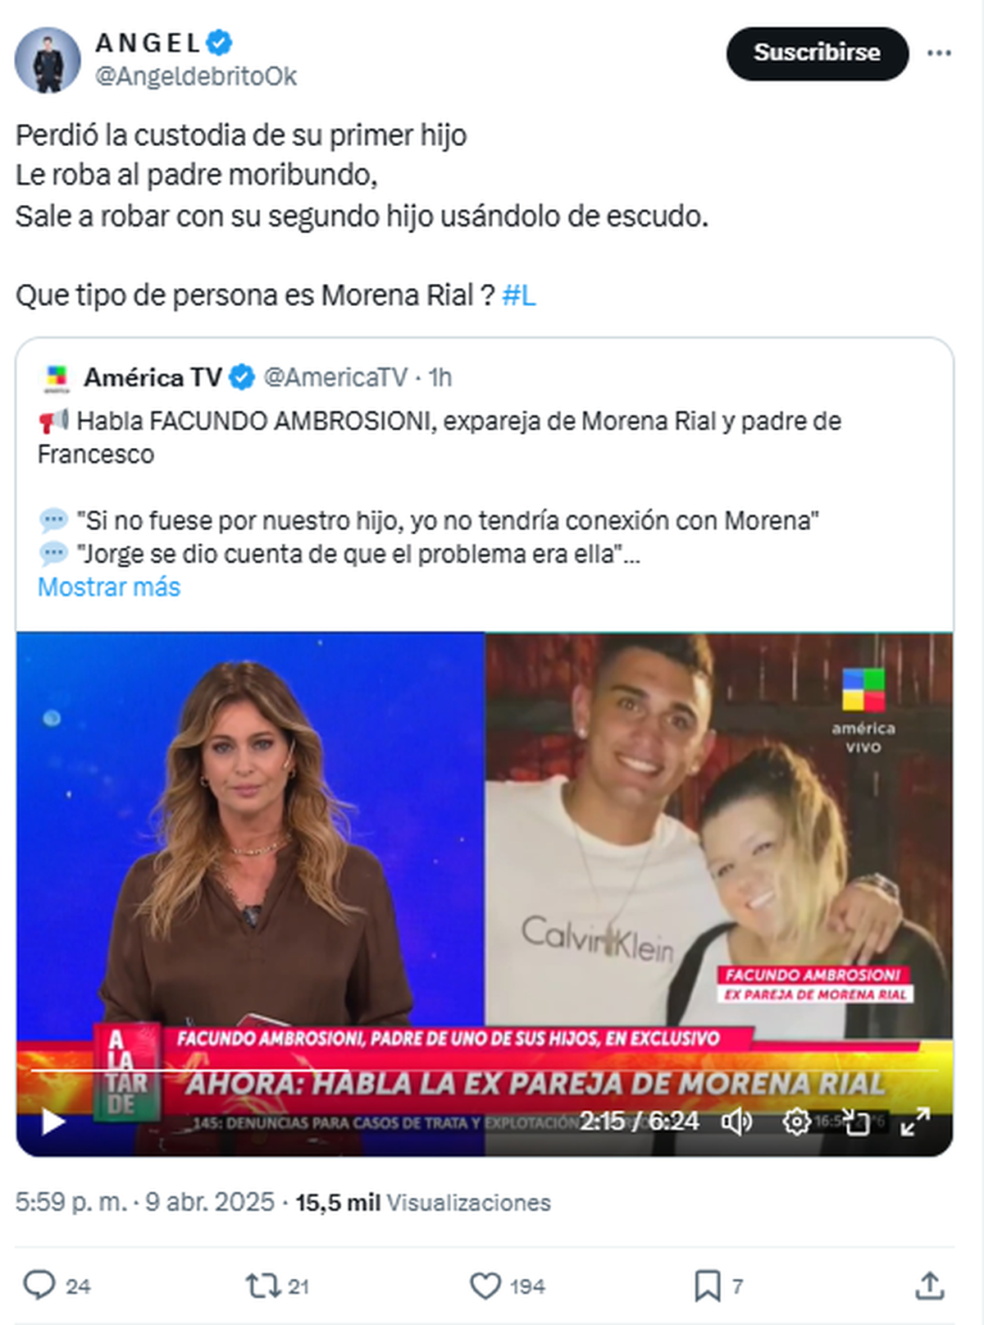Open América TV account name

[x=153, y=377]
